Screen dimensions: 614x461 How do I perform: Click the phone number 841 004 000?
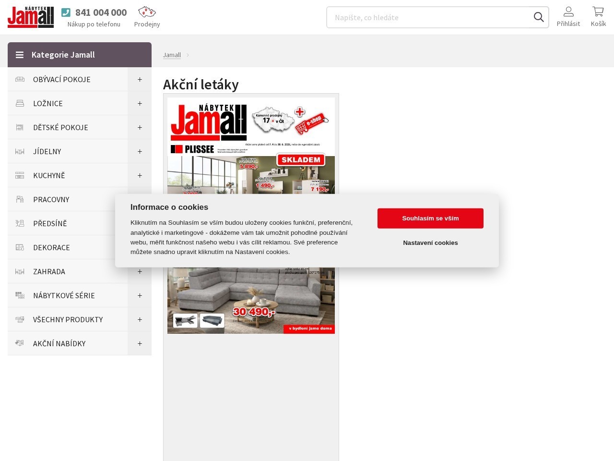[x=101, y=12]
